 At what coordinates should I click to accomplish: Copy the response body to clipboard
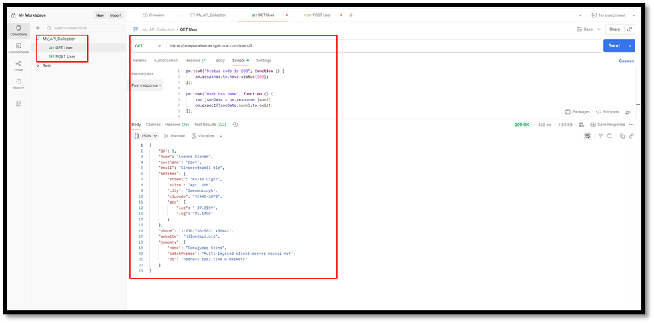coord(623,136)
